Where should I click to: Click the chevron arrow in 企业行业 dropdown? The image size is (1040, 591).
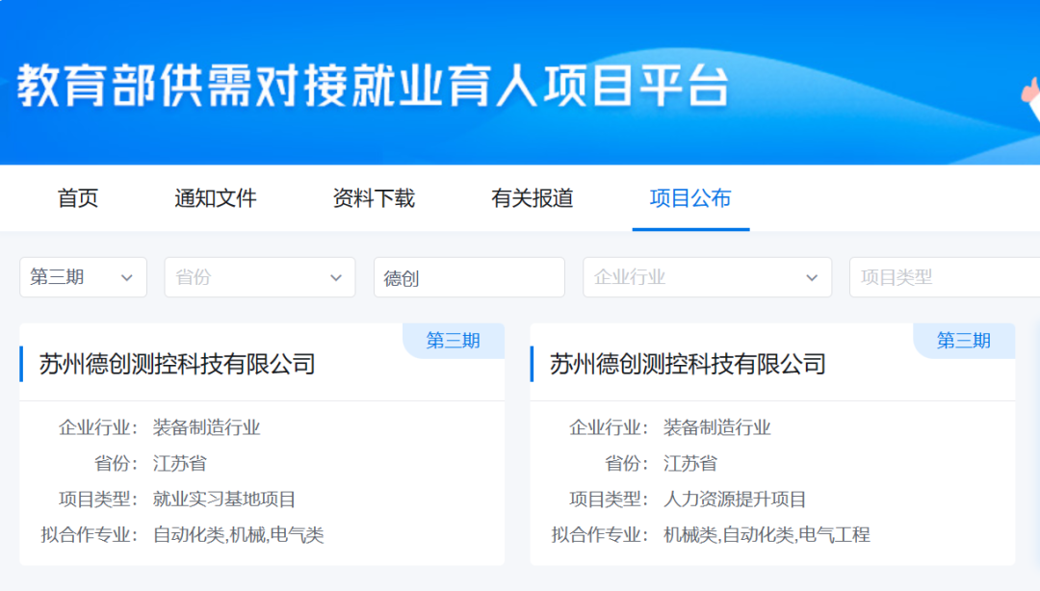click(x=812, y=278)
